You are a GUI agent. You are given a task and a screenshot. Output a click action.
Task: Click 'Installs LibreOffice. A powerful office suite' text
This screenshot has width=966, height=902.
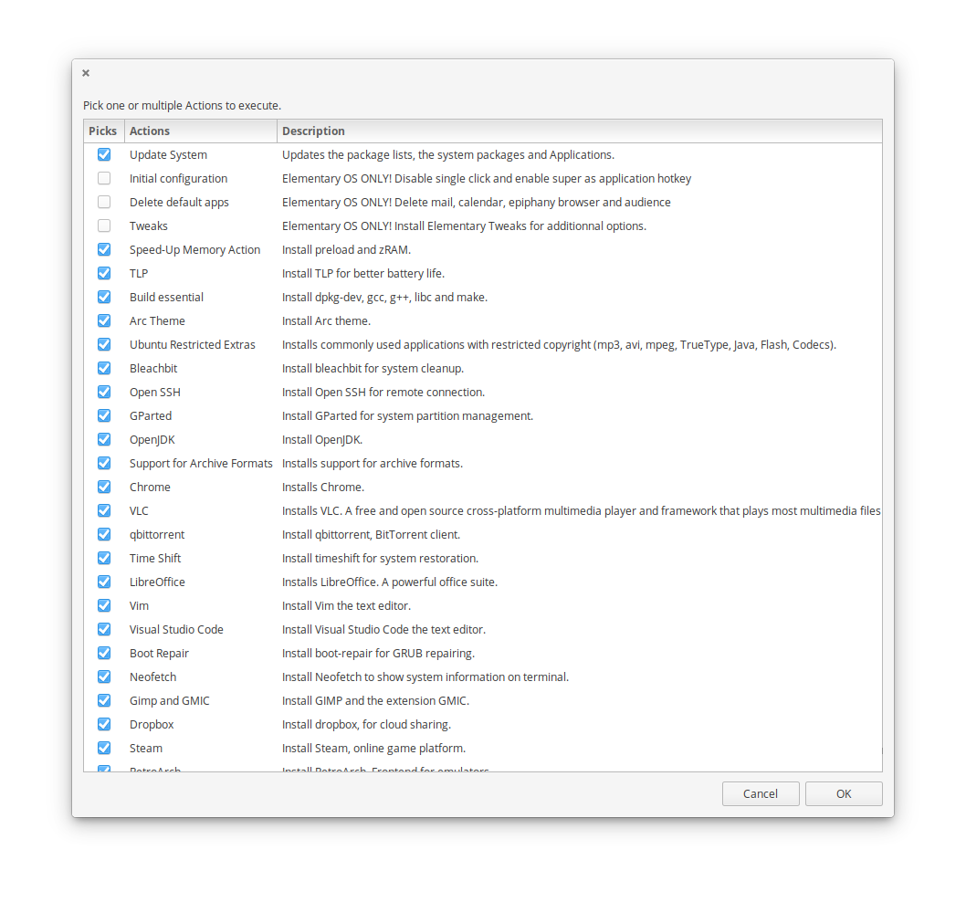[x=389, y=582]
